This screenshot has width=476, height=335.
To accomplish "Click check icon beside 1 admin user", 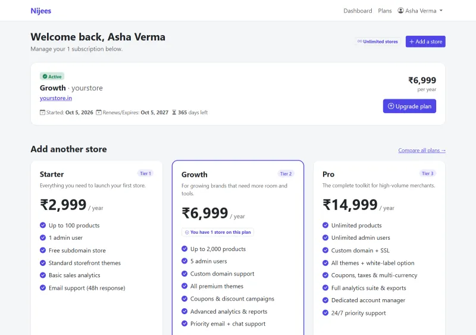I will pyautogui.click(x=43, y=237).
